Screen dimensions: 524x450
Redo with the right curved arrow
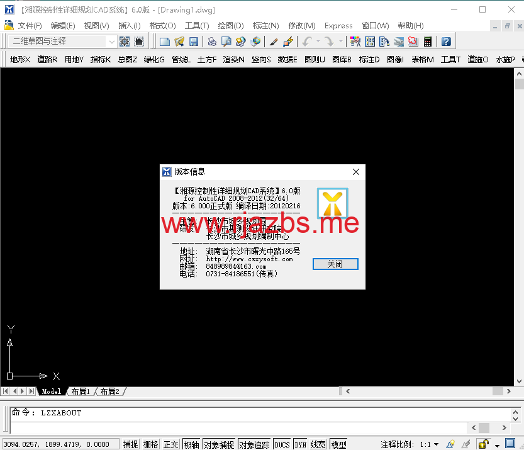[x=330, y=42]
